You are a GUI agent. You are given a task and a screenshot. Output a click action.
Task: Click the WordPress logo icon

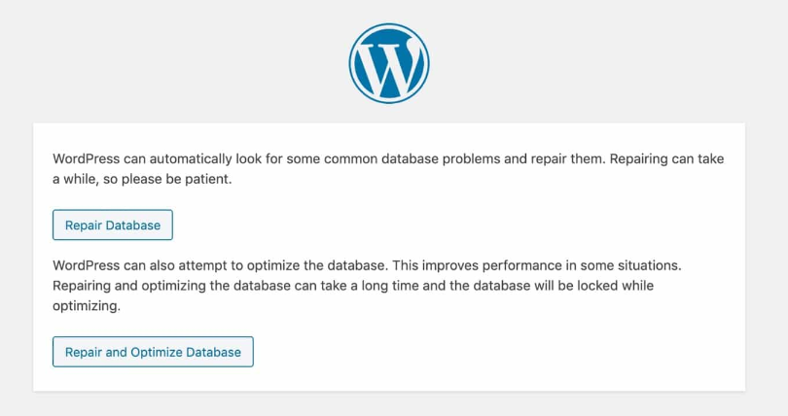(x=389, y=63)
